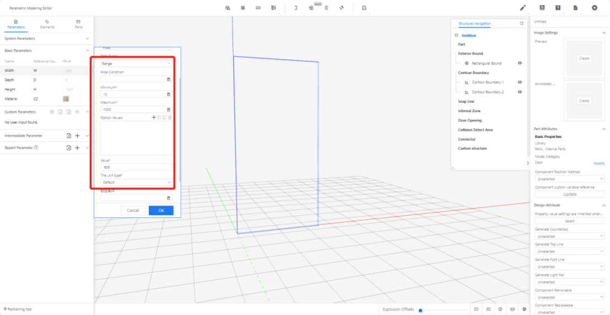The width and height of the screenshot is (610, 315).
Task: Expand the System Parameters section
Action: (87, 39)
